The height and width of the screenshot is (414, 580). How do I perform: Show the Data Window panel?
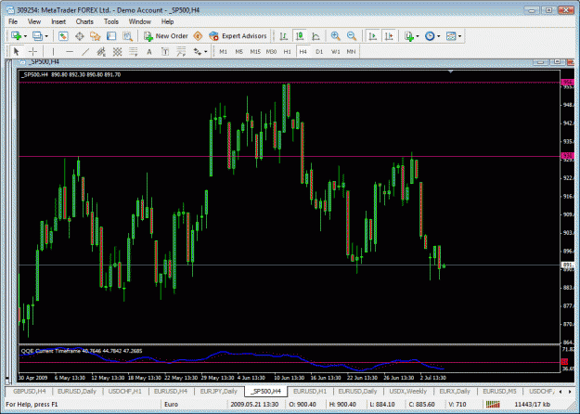(79, 36)
